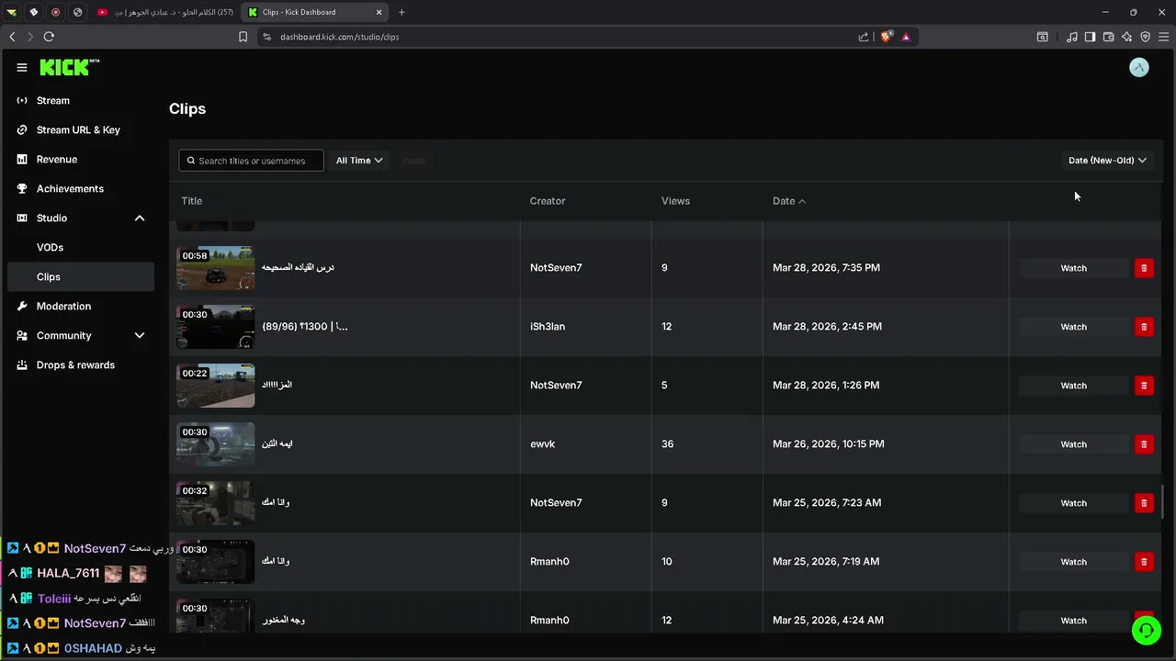Sort by the Date column header

pyautogui.click(x=788, y=201)
